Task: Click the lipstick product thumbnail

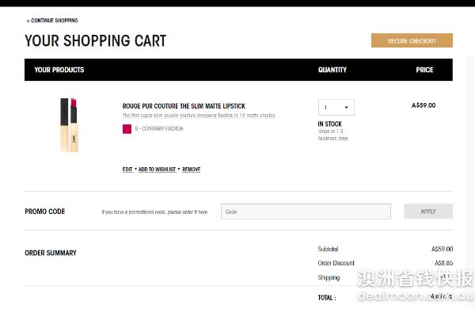Action: [x=70, y=124]
